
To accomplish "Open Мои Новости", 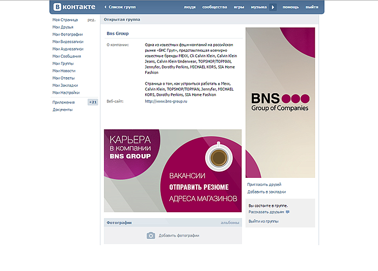I will (64, 71).
